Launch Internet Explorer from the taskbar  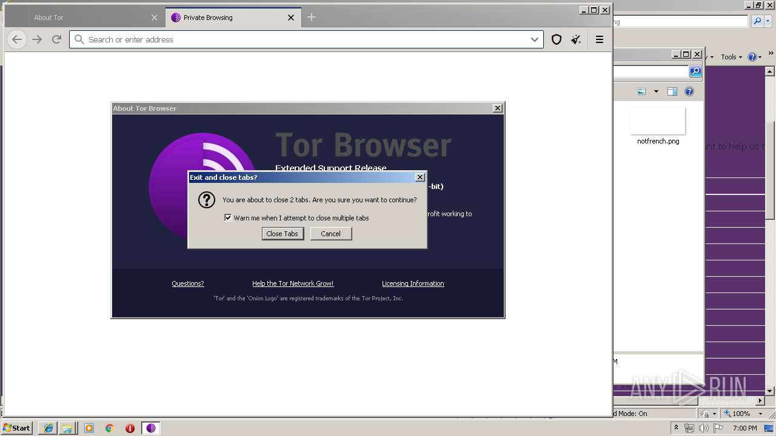click(48, 428)
